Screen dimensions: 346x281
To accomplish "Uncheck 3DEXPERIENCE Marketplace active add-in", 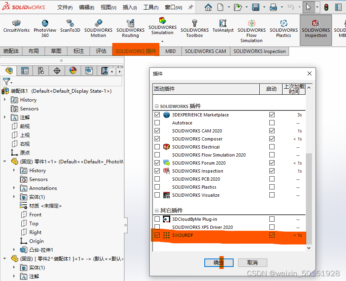I will click(157, 114).
